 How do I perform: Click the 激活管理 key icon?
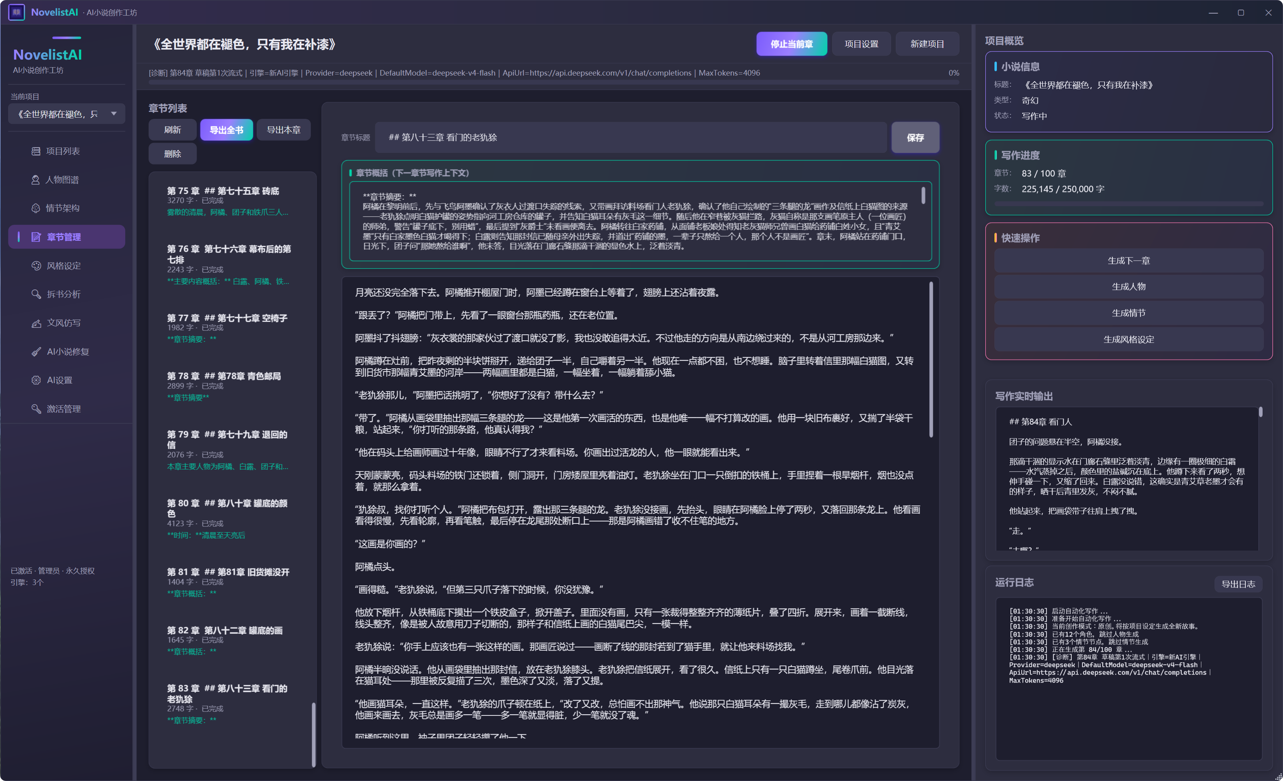36,408
